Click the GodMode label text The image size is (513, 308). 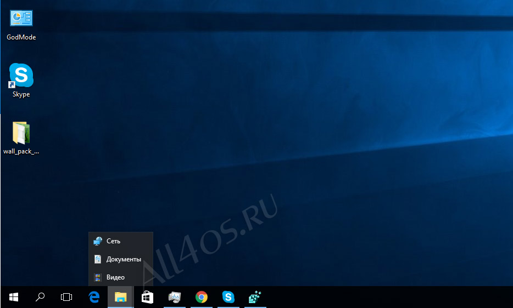point(21,37)
